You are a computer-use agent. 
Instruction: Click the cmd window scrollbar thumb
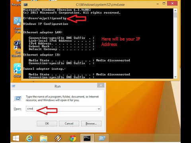tap(175, 15)
